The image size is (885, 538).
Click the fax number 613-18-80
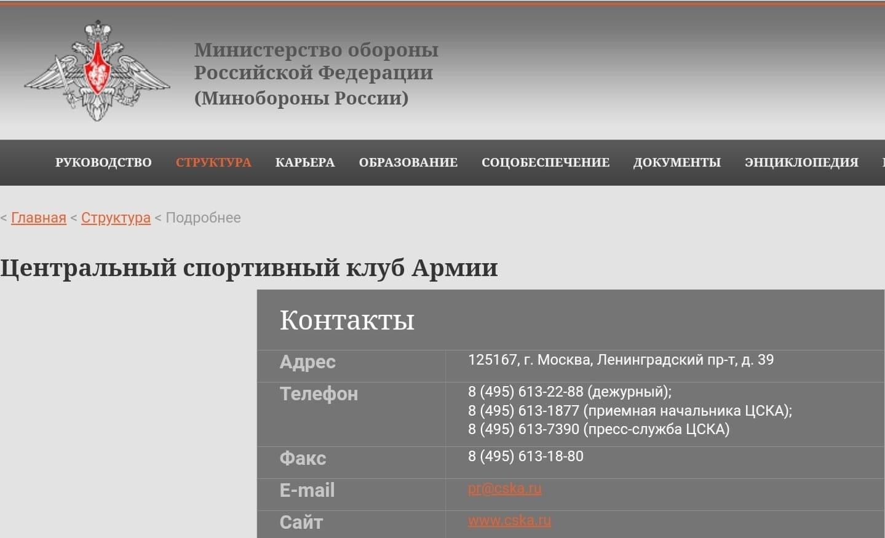point(526,456)
